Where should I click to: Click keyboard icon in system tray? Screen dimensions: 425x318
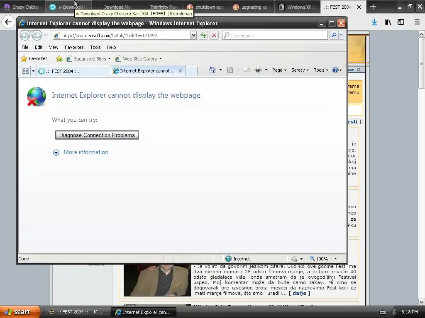point(382,312)
